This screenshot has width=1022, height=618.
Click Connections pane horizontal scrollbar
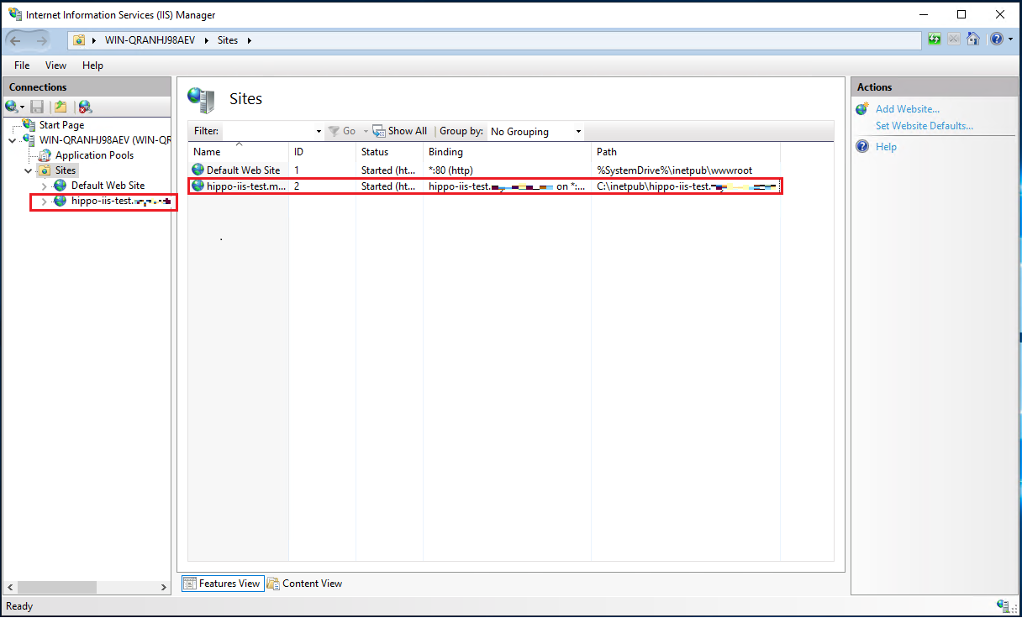57,588
